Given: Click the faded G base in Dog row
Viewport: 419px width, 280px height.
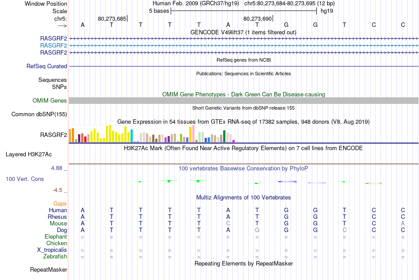Looking at the screenshot, I should point(257,230).
